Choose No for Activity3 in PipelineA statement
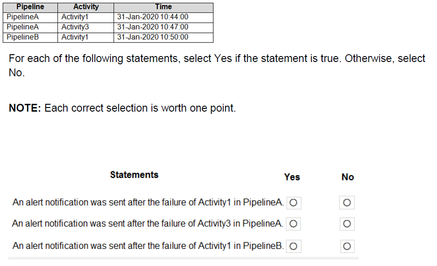 [x=347, y=224]
